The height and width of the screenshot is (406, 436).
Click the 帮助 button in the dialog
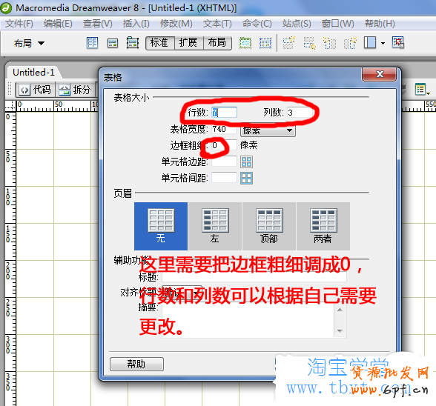click(x=136, y=364)
